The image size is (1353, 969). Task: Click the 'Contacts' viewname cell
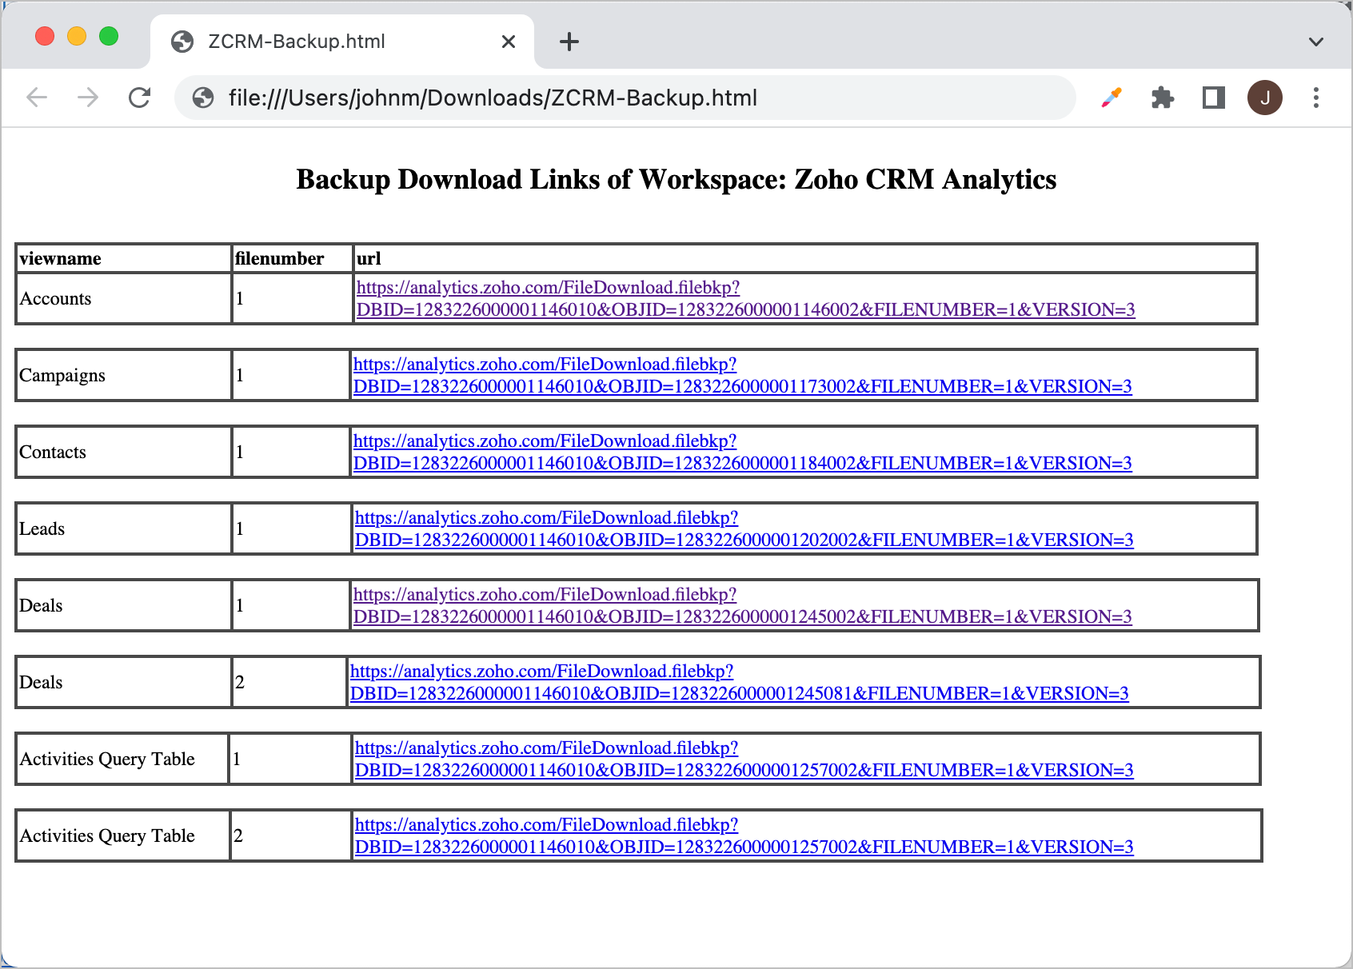click(124, 452)
